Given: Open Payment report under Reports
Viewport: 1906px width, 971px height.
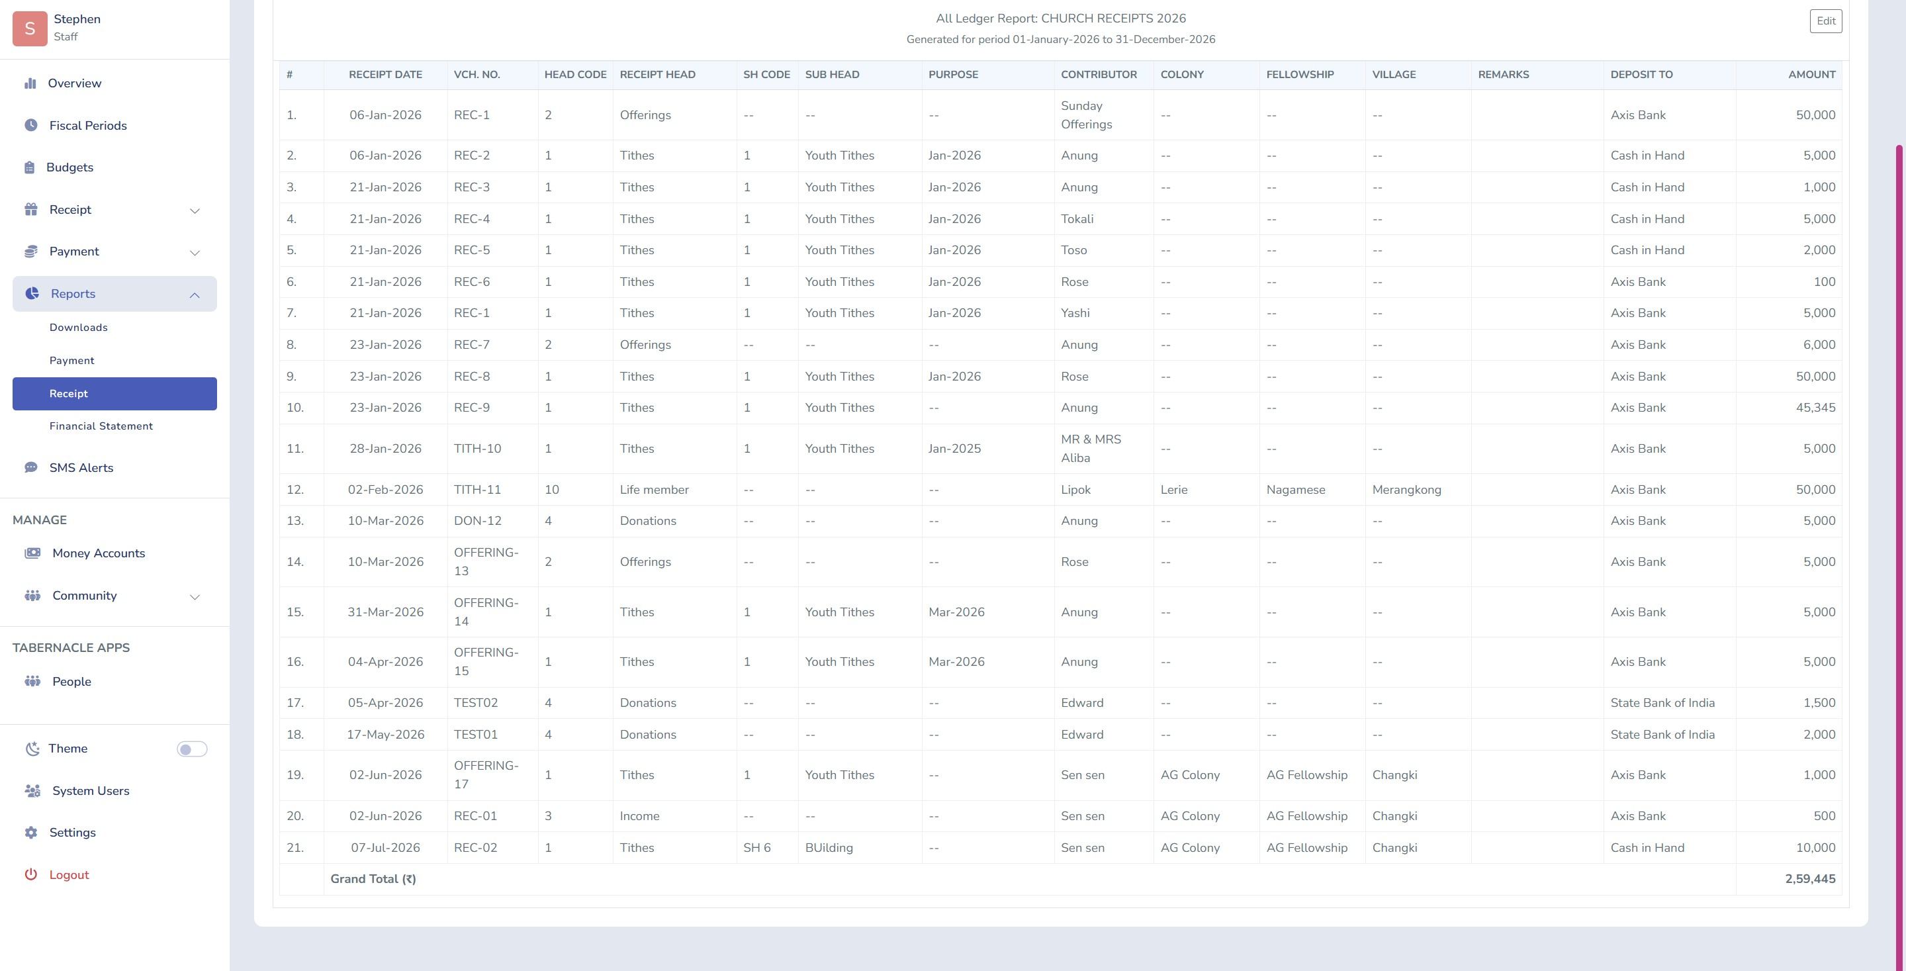Looking at the screenshot, I should 71,361.
